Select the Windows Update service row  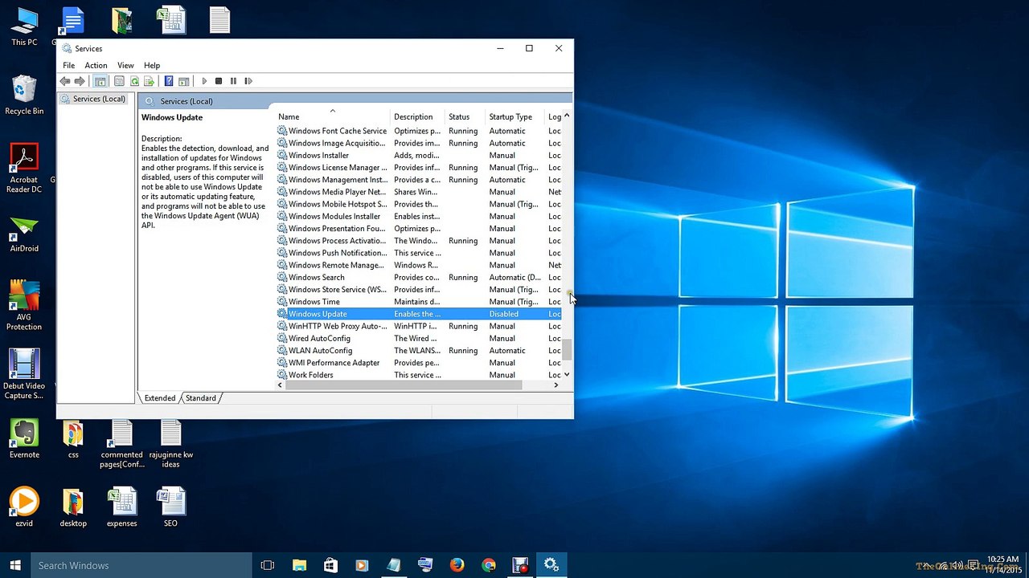tap(420, 314)
